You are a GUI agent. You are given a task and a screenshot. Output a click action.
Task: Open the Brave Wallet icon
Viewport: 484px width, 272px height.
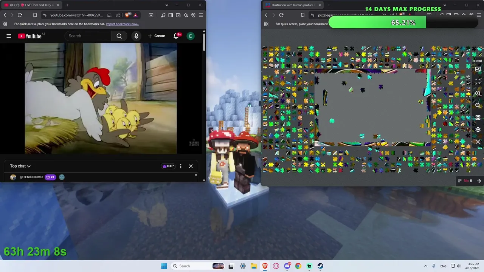178,15
